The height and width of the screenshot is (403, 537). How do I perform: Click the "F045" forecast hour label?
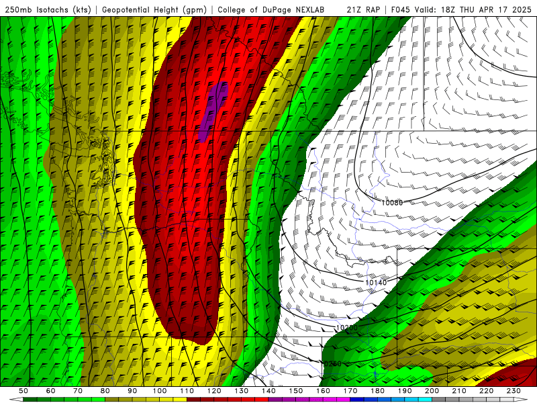[x=400, y=9]
